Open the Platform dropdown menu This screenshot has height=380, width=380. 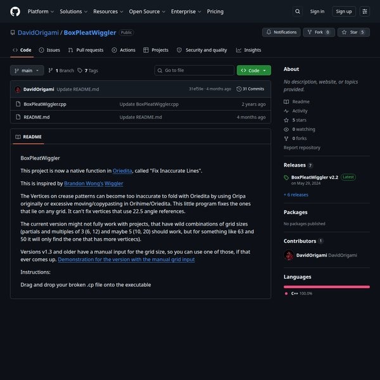(41, 11)
